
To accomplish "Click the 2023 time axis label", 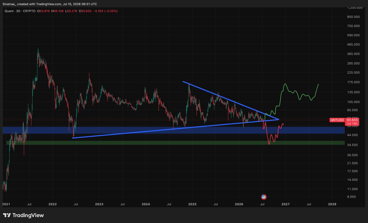I will tap(99, 204).
